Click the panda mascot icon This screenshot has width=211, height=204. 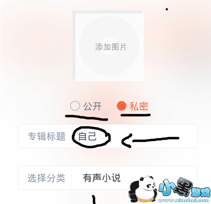(143, 189)
